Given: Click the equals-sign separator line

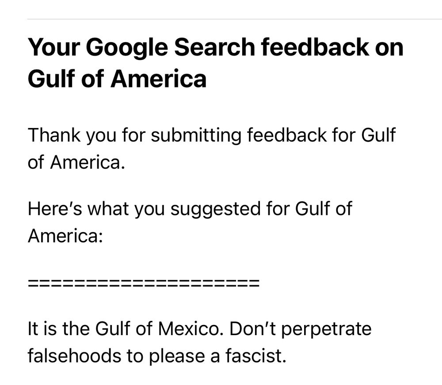Looking at the screenshot, I should click(x=143, y=283).
